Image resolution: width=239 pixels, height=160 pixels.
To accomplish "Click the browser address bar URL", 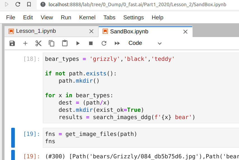I will [137, 4].
